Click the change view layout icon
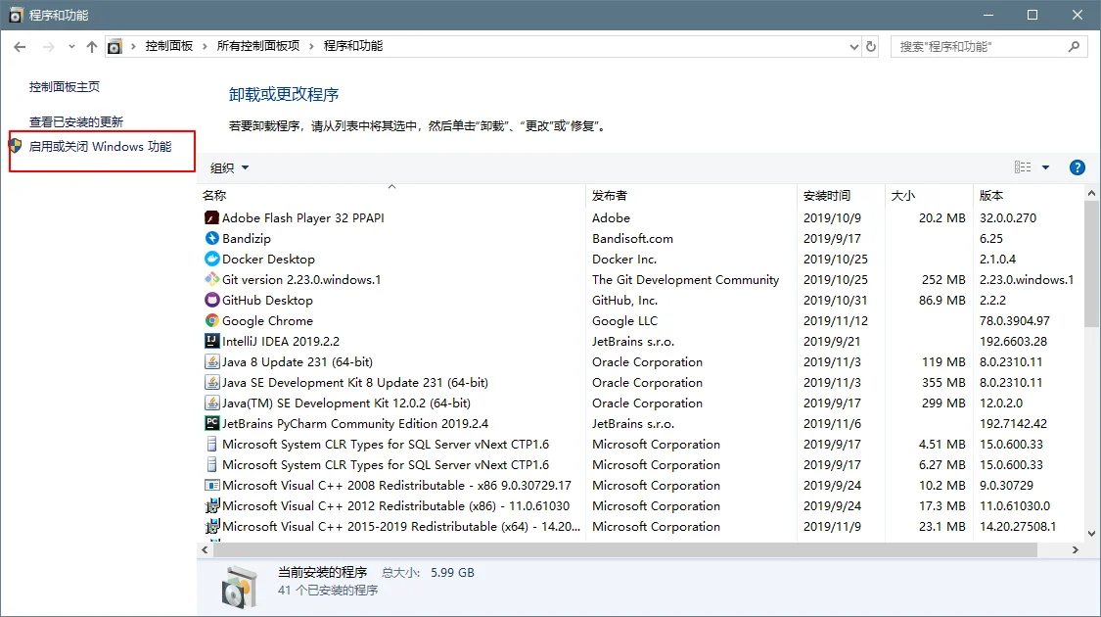The image size is (1101, 617). click(1023, 167)
